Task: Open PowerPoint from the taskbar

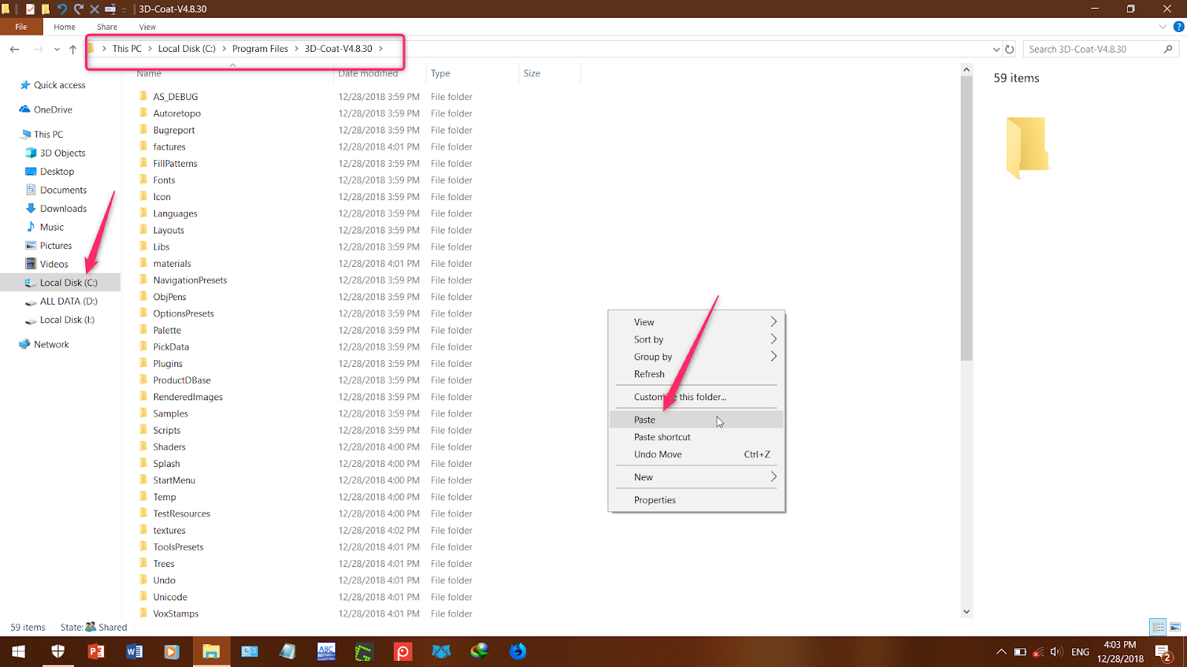Action: tap(96, 651)
